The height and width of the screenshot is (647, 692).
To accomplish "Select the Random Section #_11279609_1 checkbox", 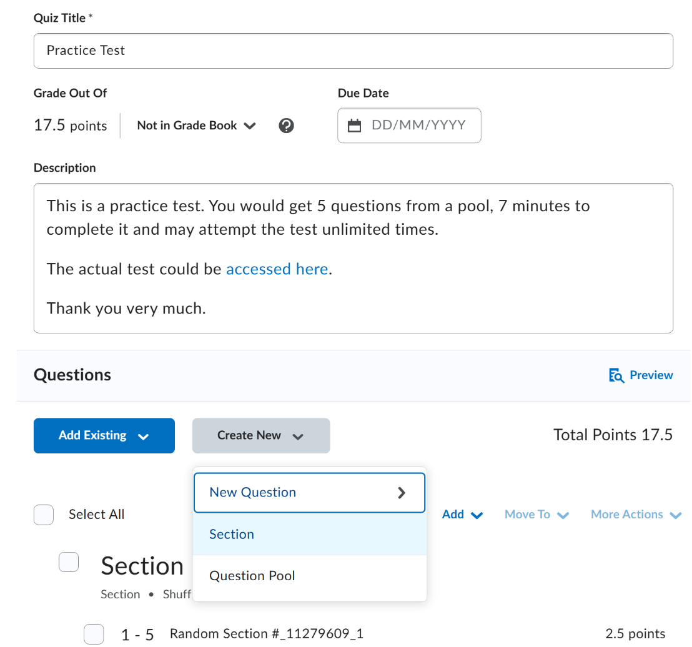I will pos(94,635).
